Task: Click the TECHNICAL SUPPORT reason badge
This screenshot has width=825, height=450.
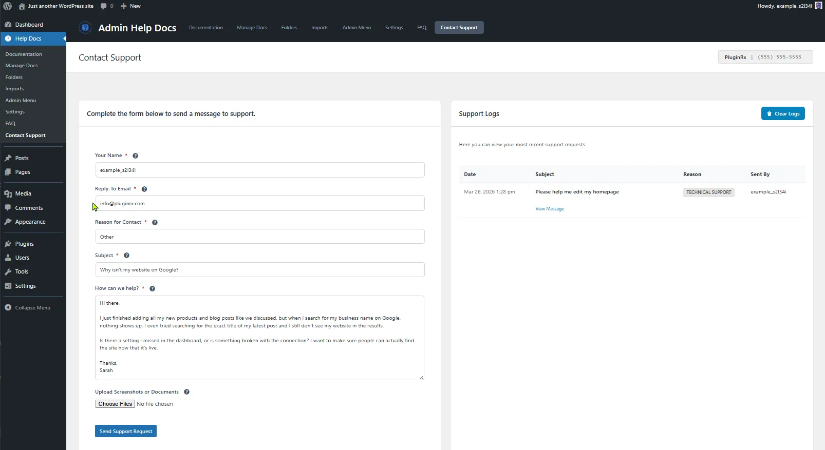Action: (x=709, y=192)
